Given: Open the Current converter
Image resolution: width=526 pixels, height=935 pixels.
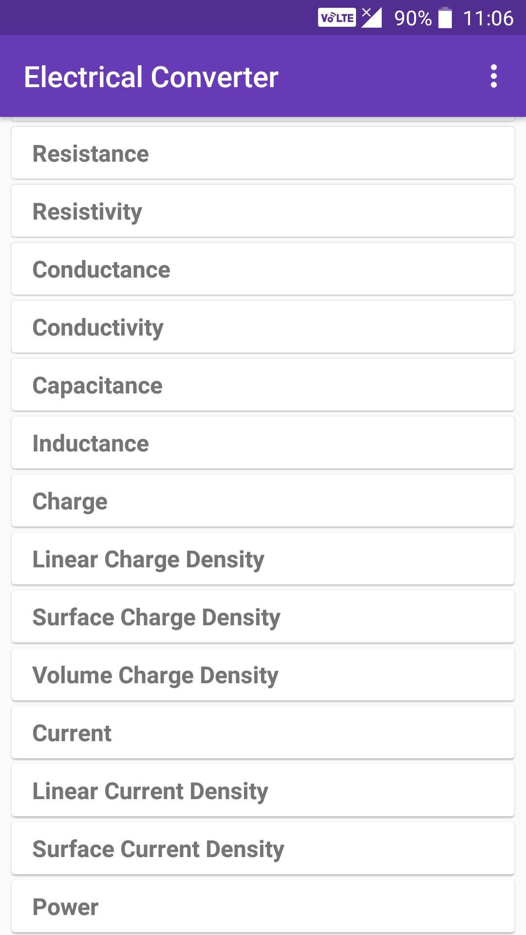Looking at the screenshot, I should tap(263, 732).
